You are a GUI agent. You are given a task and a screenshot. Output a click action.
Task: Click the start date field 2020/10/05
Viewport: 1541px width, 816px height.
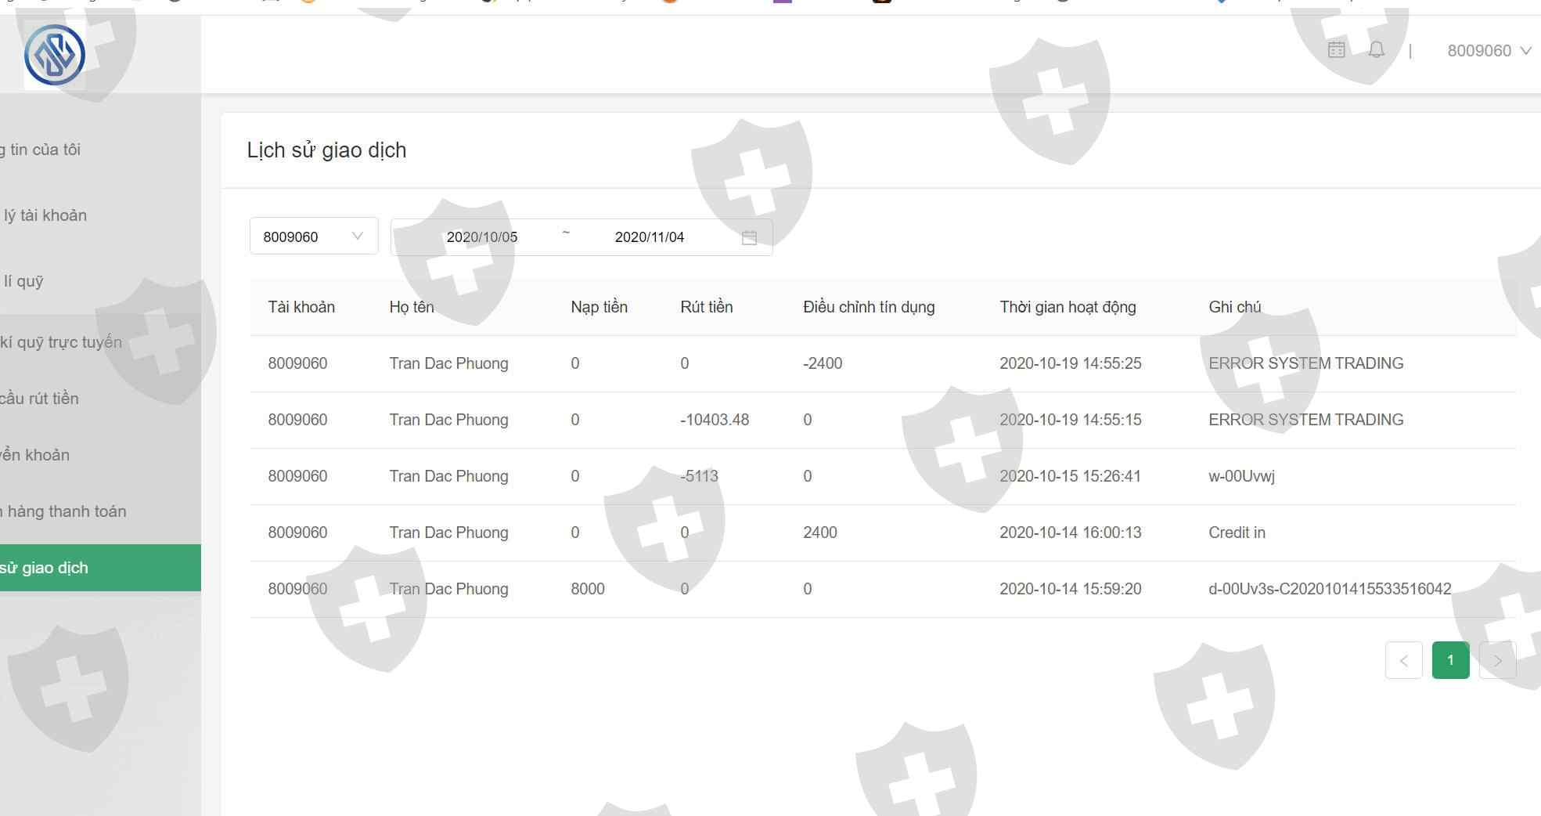click(482, 236)
